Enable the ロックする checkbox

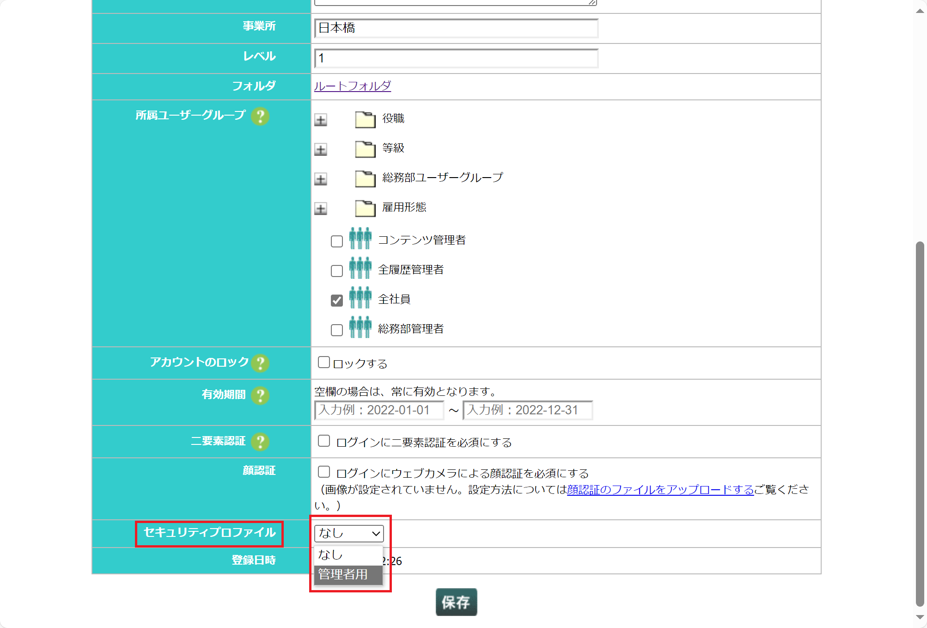(x=324, y=362)
